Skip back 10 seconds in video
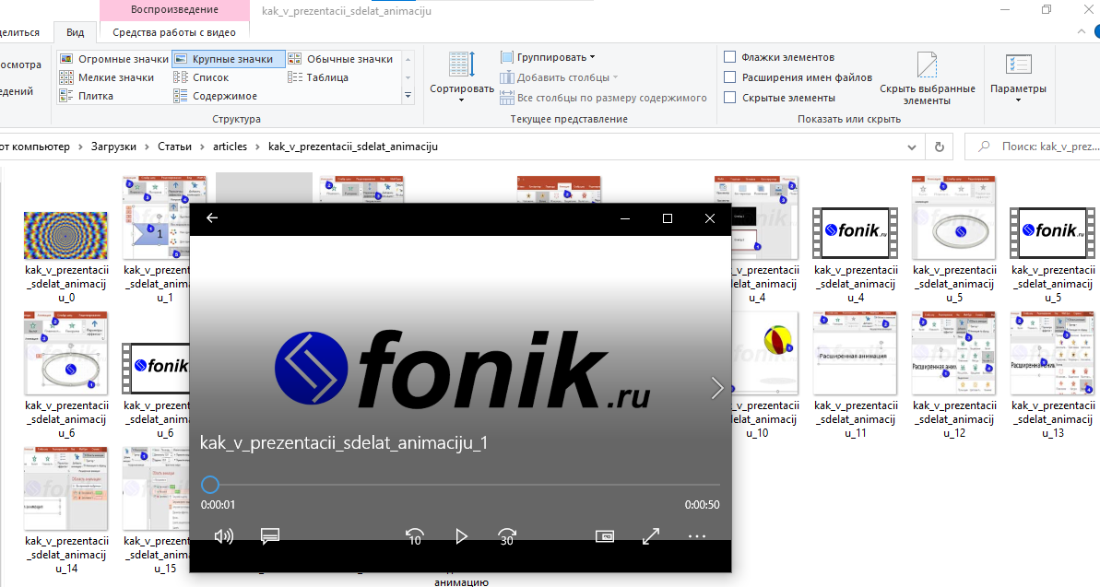1100x587 pixels. [x=415, y=536]
